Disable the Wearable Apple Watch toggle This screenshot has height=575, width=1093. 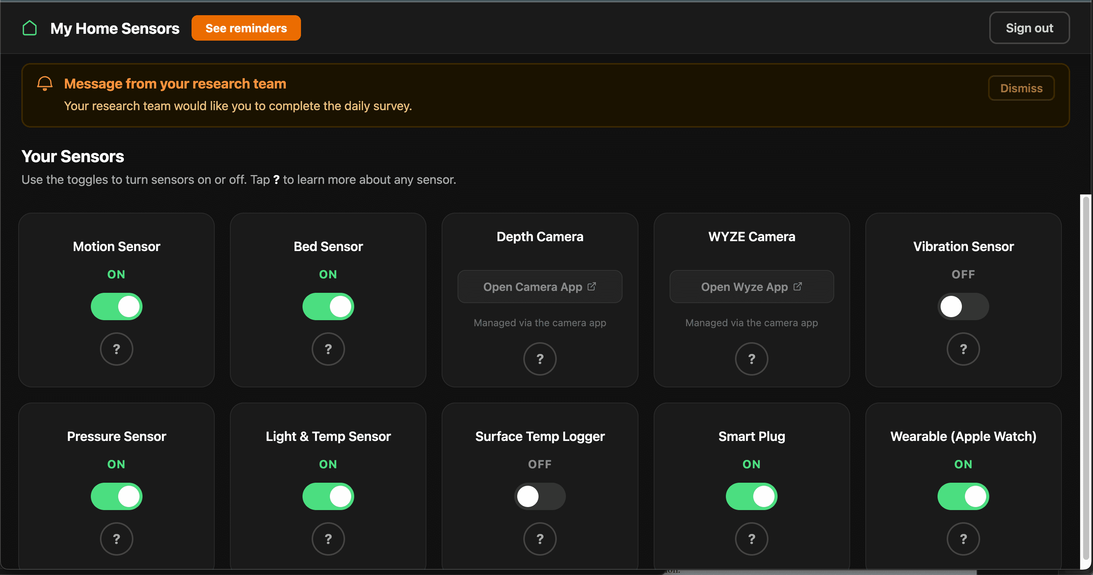(x=963, y=496)
